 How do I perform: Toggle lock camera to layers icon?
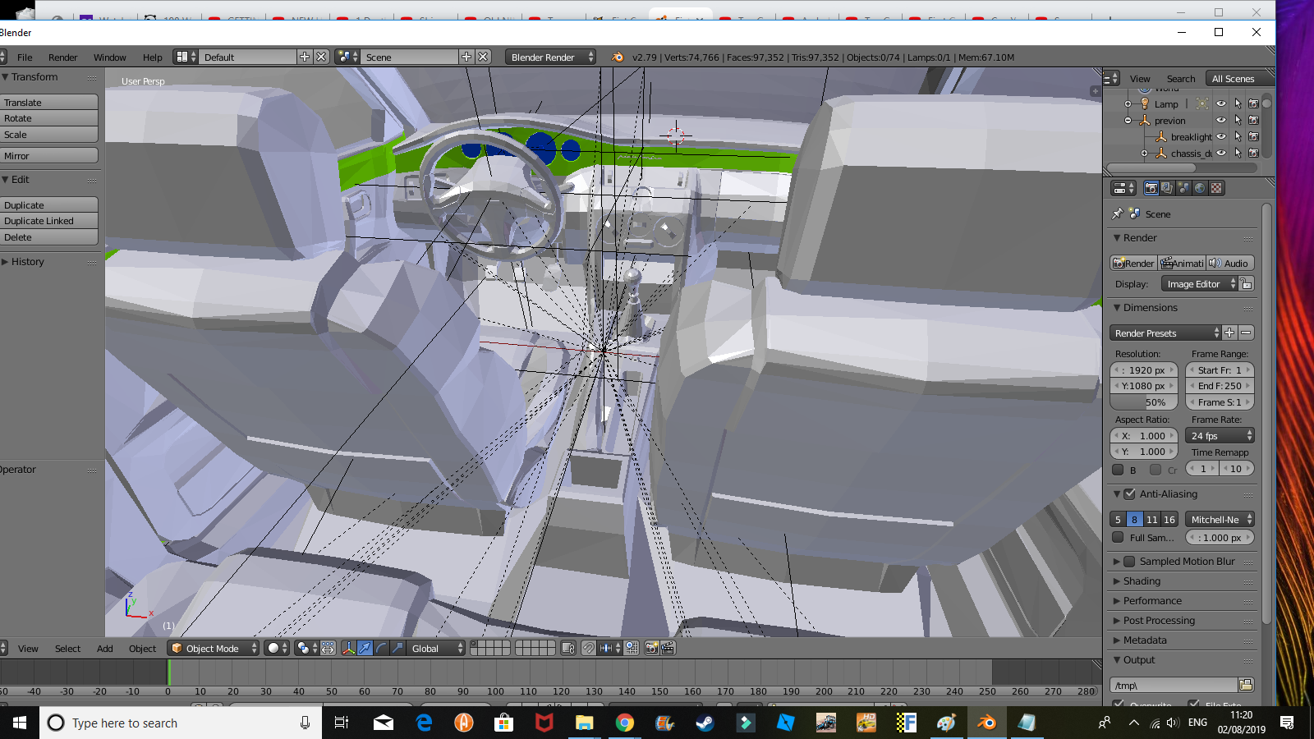point(568,648)
